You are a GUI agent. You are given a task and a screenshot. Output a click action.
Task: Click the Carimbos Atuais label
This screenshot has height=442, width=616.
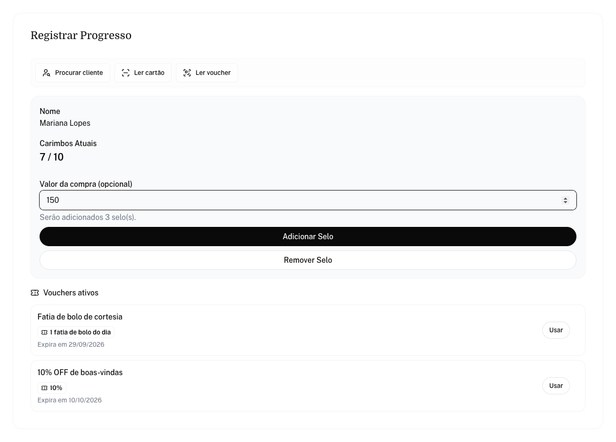pyautogui.click(x=68, y=143)
